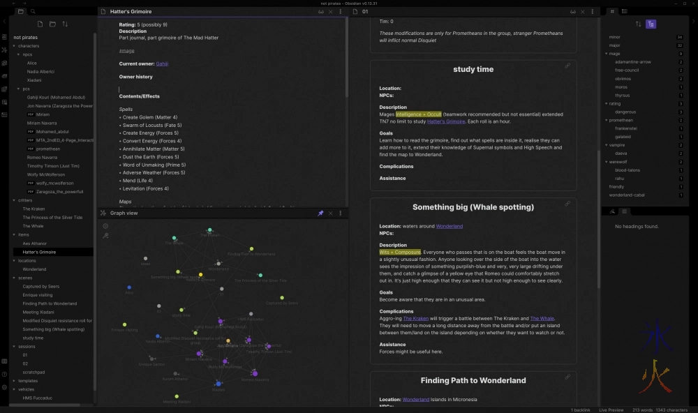Toggle reading view on Hatter's Grimoire pane

(x=320, y=12)
